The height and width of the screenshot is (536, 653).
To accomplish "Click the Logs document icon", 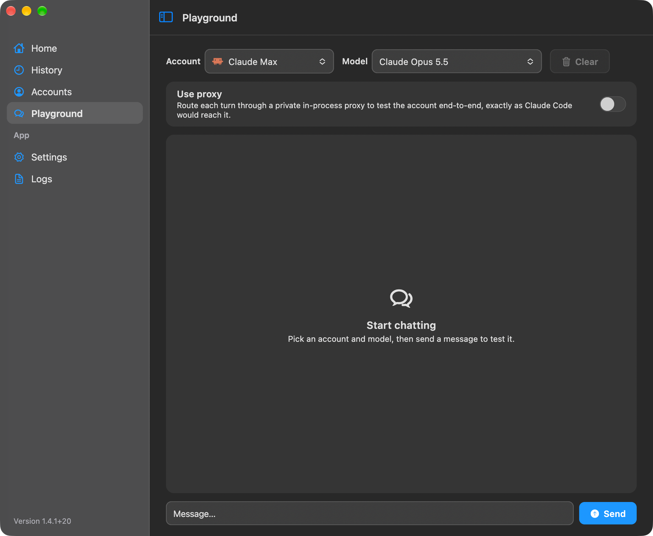I will [19, 179].
